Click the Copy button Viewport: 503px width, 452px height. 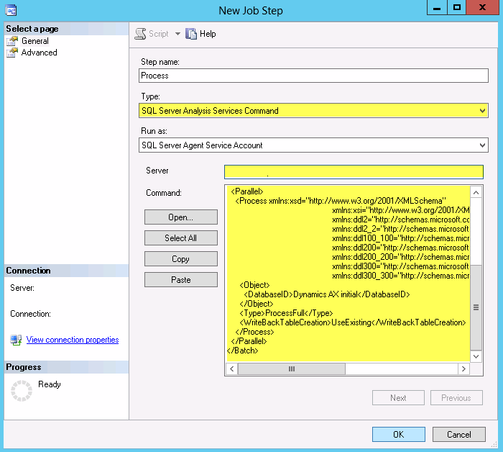tap(181, 259)
